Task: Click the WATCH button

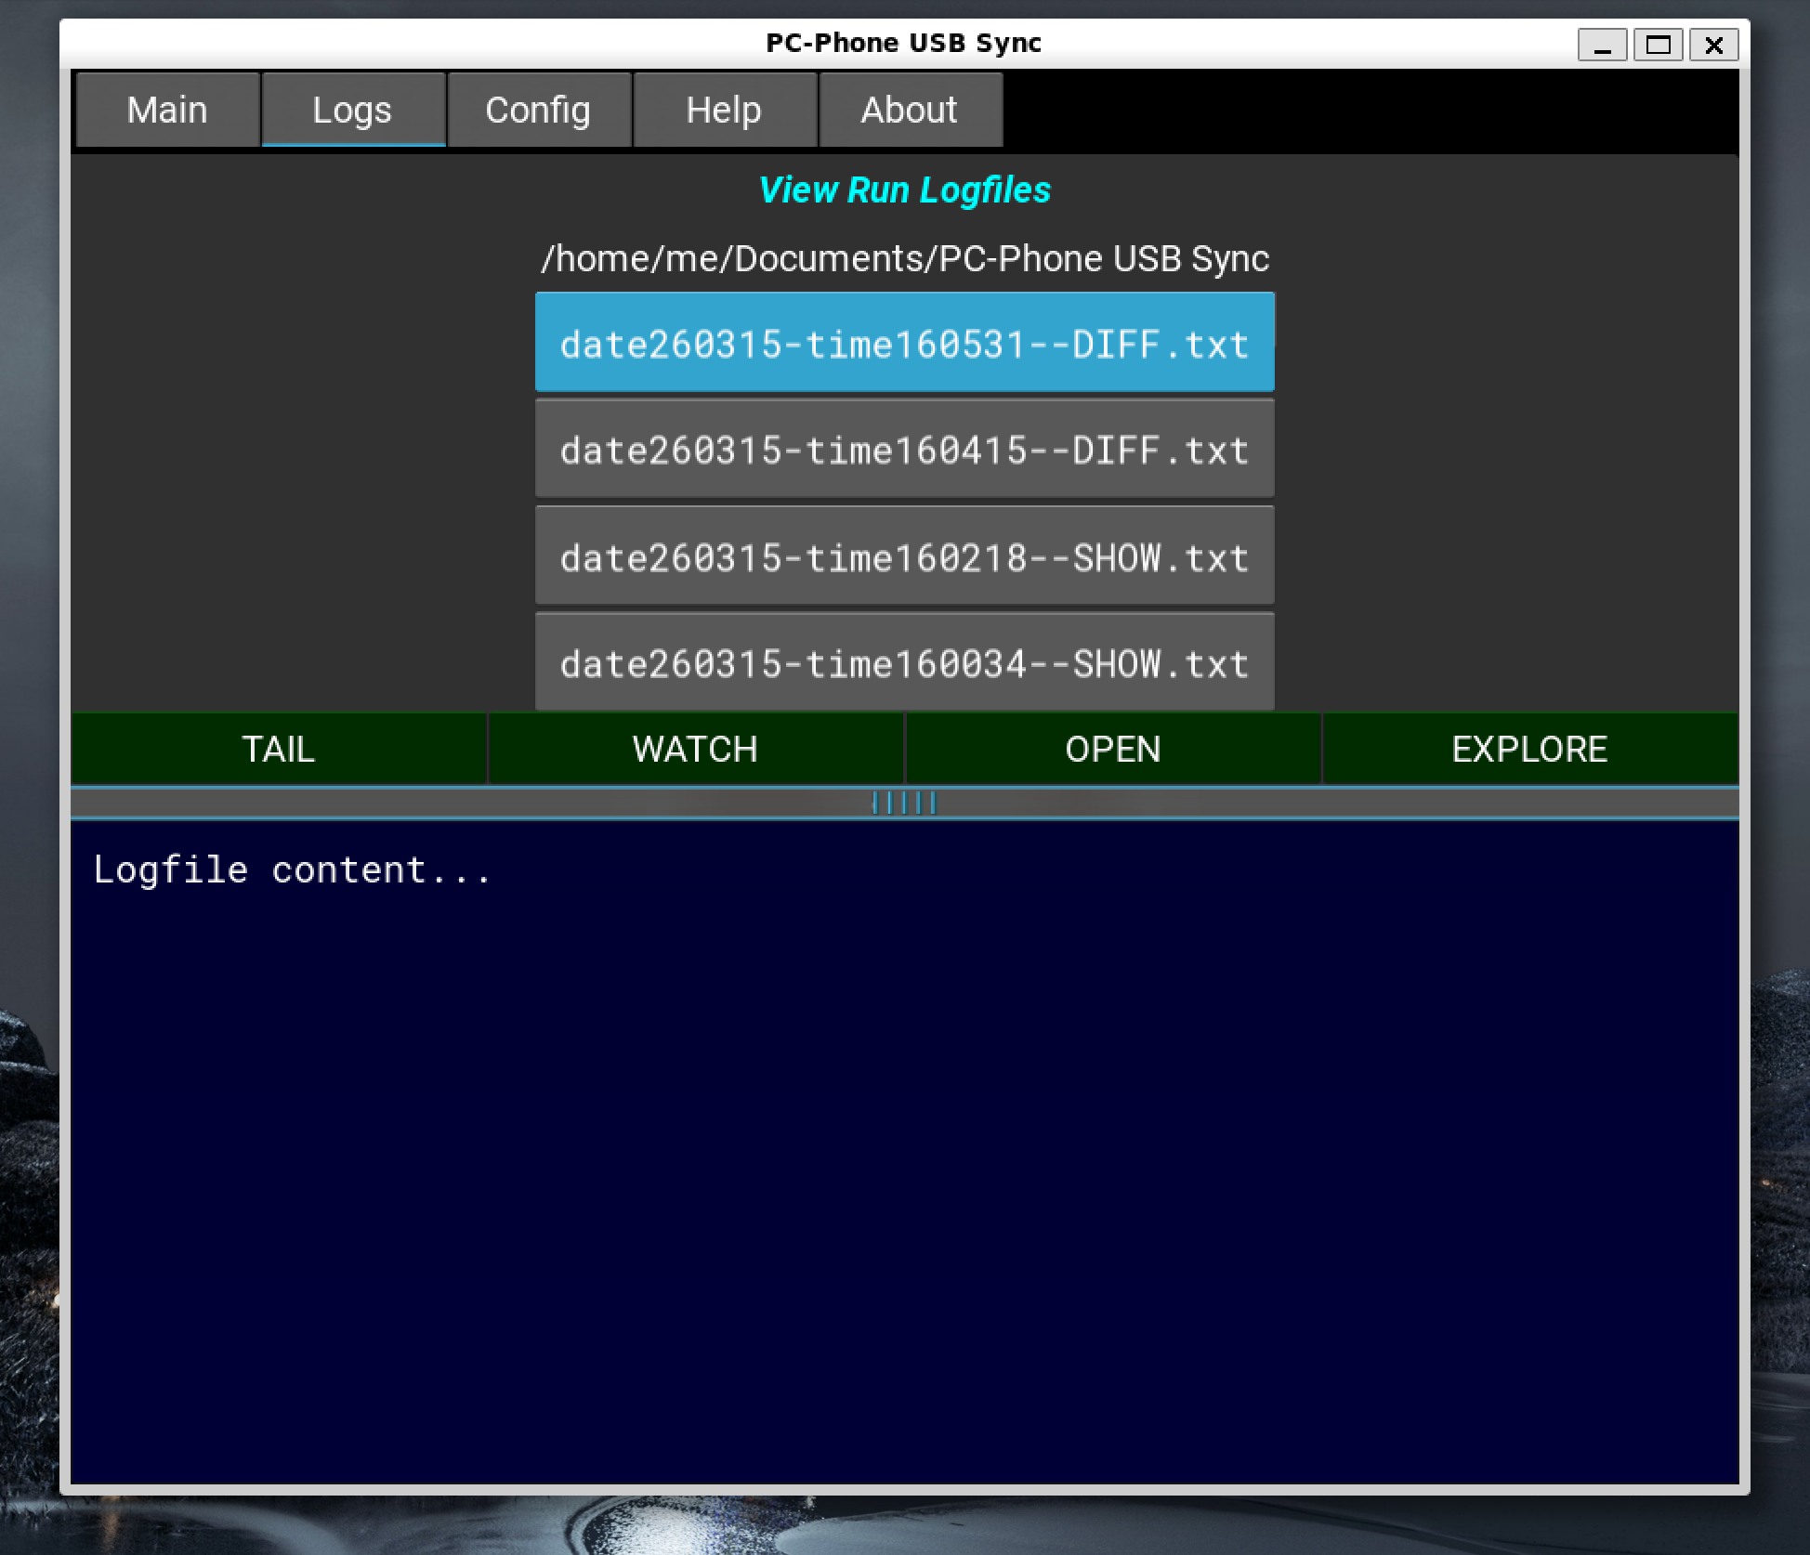Action: tap(695, 749)
